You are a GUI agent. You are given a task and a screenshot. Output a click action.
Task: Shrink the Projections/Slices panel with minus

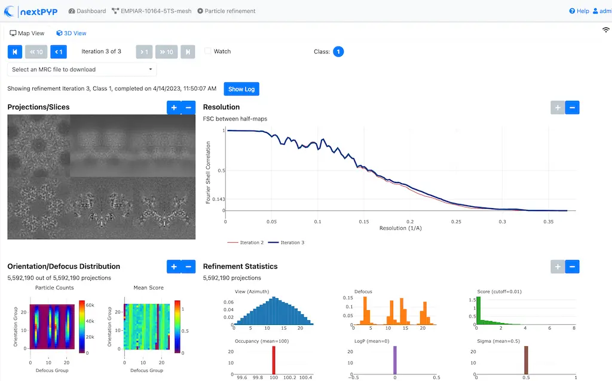[188, 107]
